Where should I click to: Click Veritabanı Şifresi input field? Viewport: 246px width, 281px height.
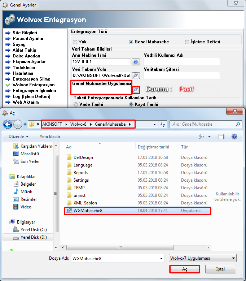[181, 75]
